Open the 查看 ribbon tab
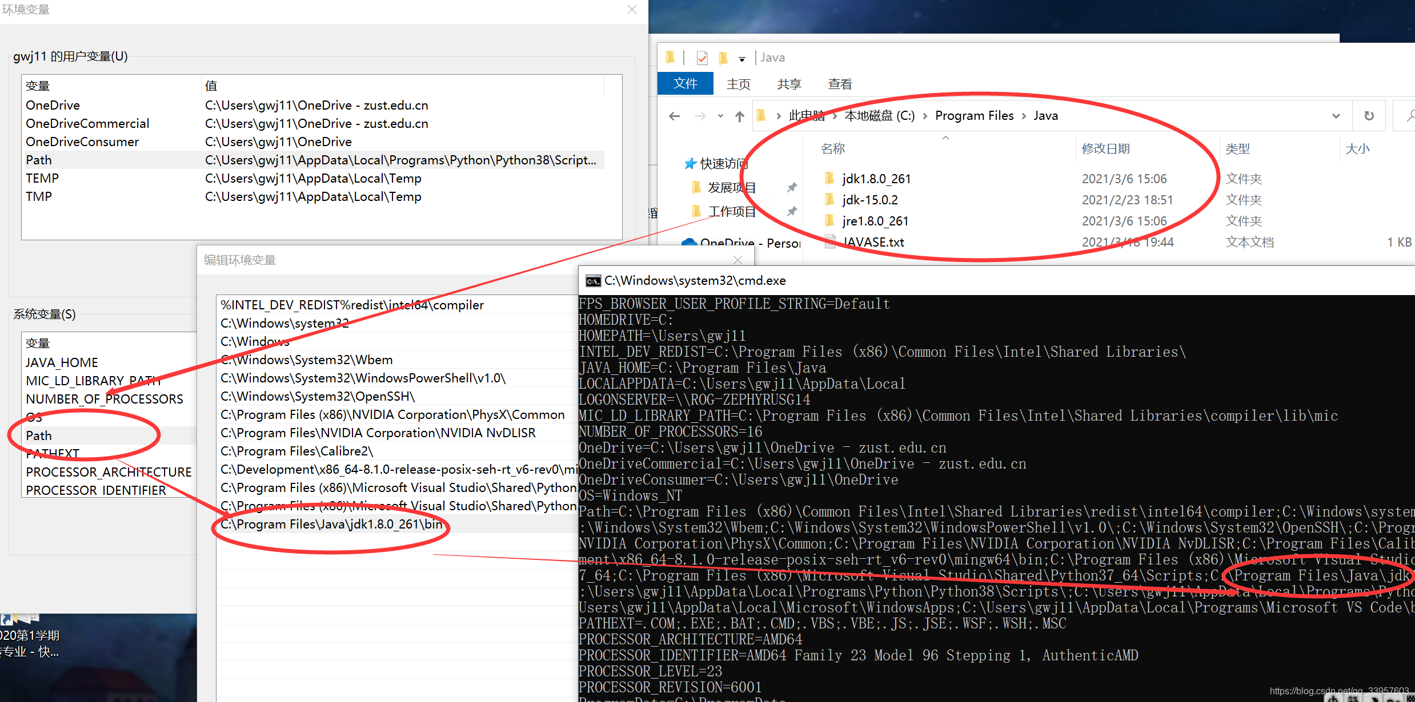Image resolution: width=1415 pixels, height=702 pixels. click(840, 84)
